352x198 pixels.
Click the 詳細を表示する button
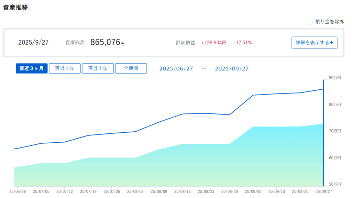pyautogui.click(x=314, y=43)
